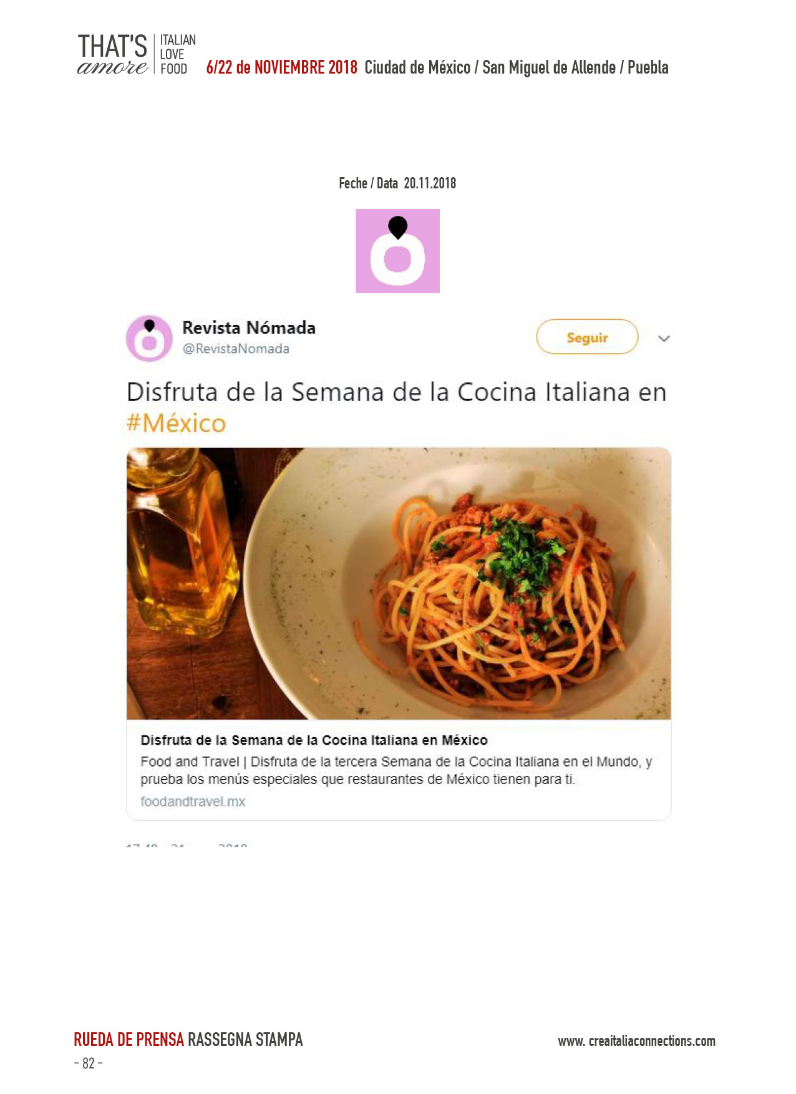Click the @RevistaNomada handle
Screen dimensions: 796x1094
pyautogui.click(x=236, y=349)
